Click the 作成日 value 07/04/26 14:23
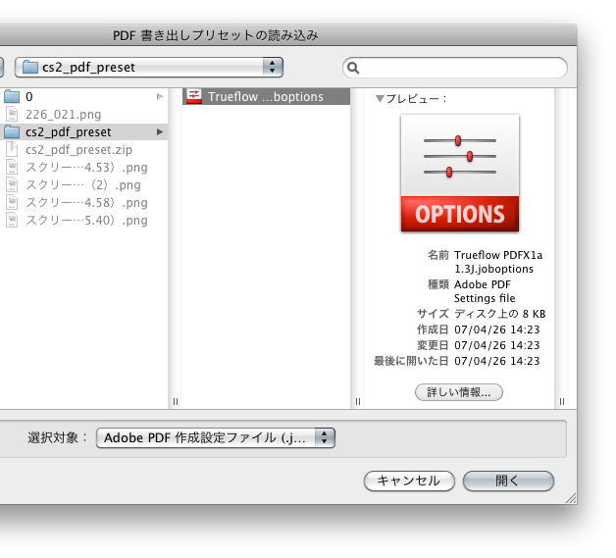Viewport: 616px width, 558px height. (497, 330)
